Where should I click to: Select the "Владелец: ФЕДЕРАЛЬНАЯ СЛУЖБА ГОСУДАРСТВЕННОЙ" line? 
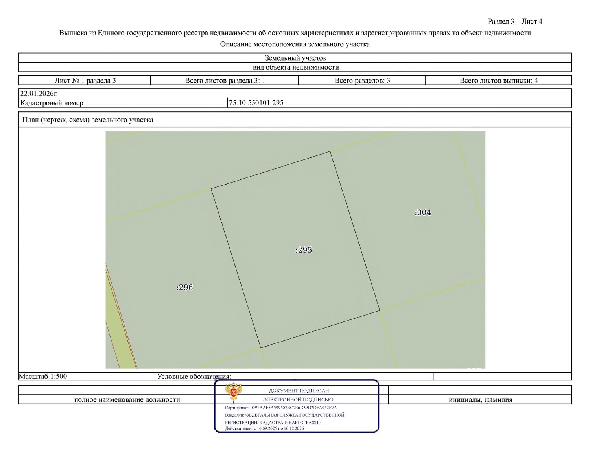point(285,415)
